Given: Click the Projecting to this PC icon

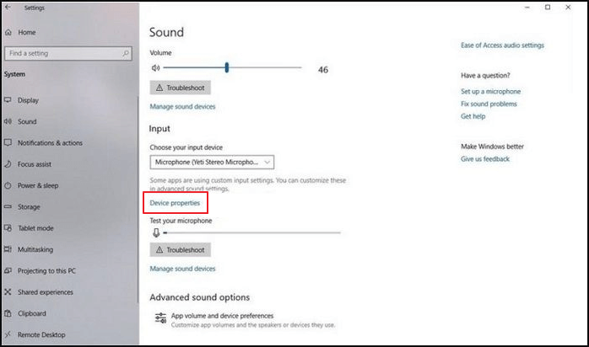Looking at the screenshot, I should coord(8,270).
